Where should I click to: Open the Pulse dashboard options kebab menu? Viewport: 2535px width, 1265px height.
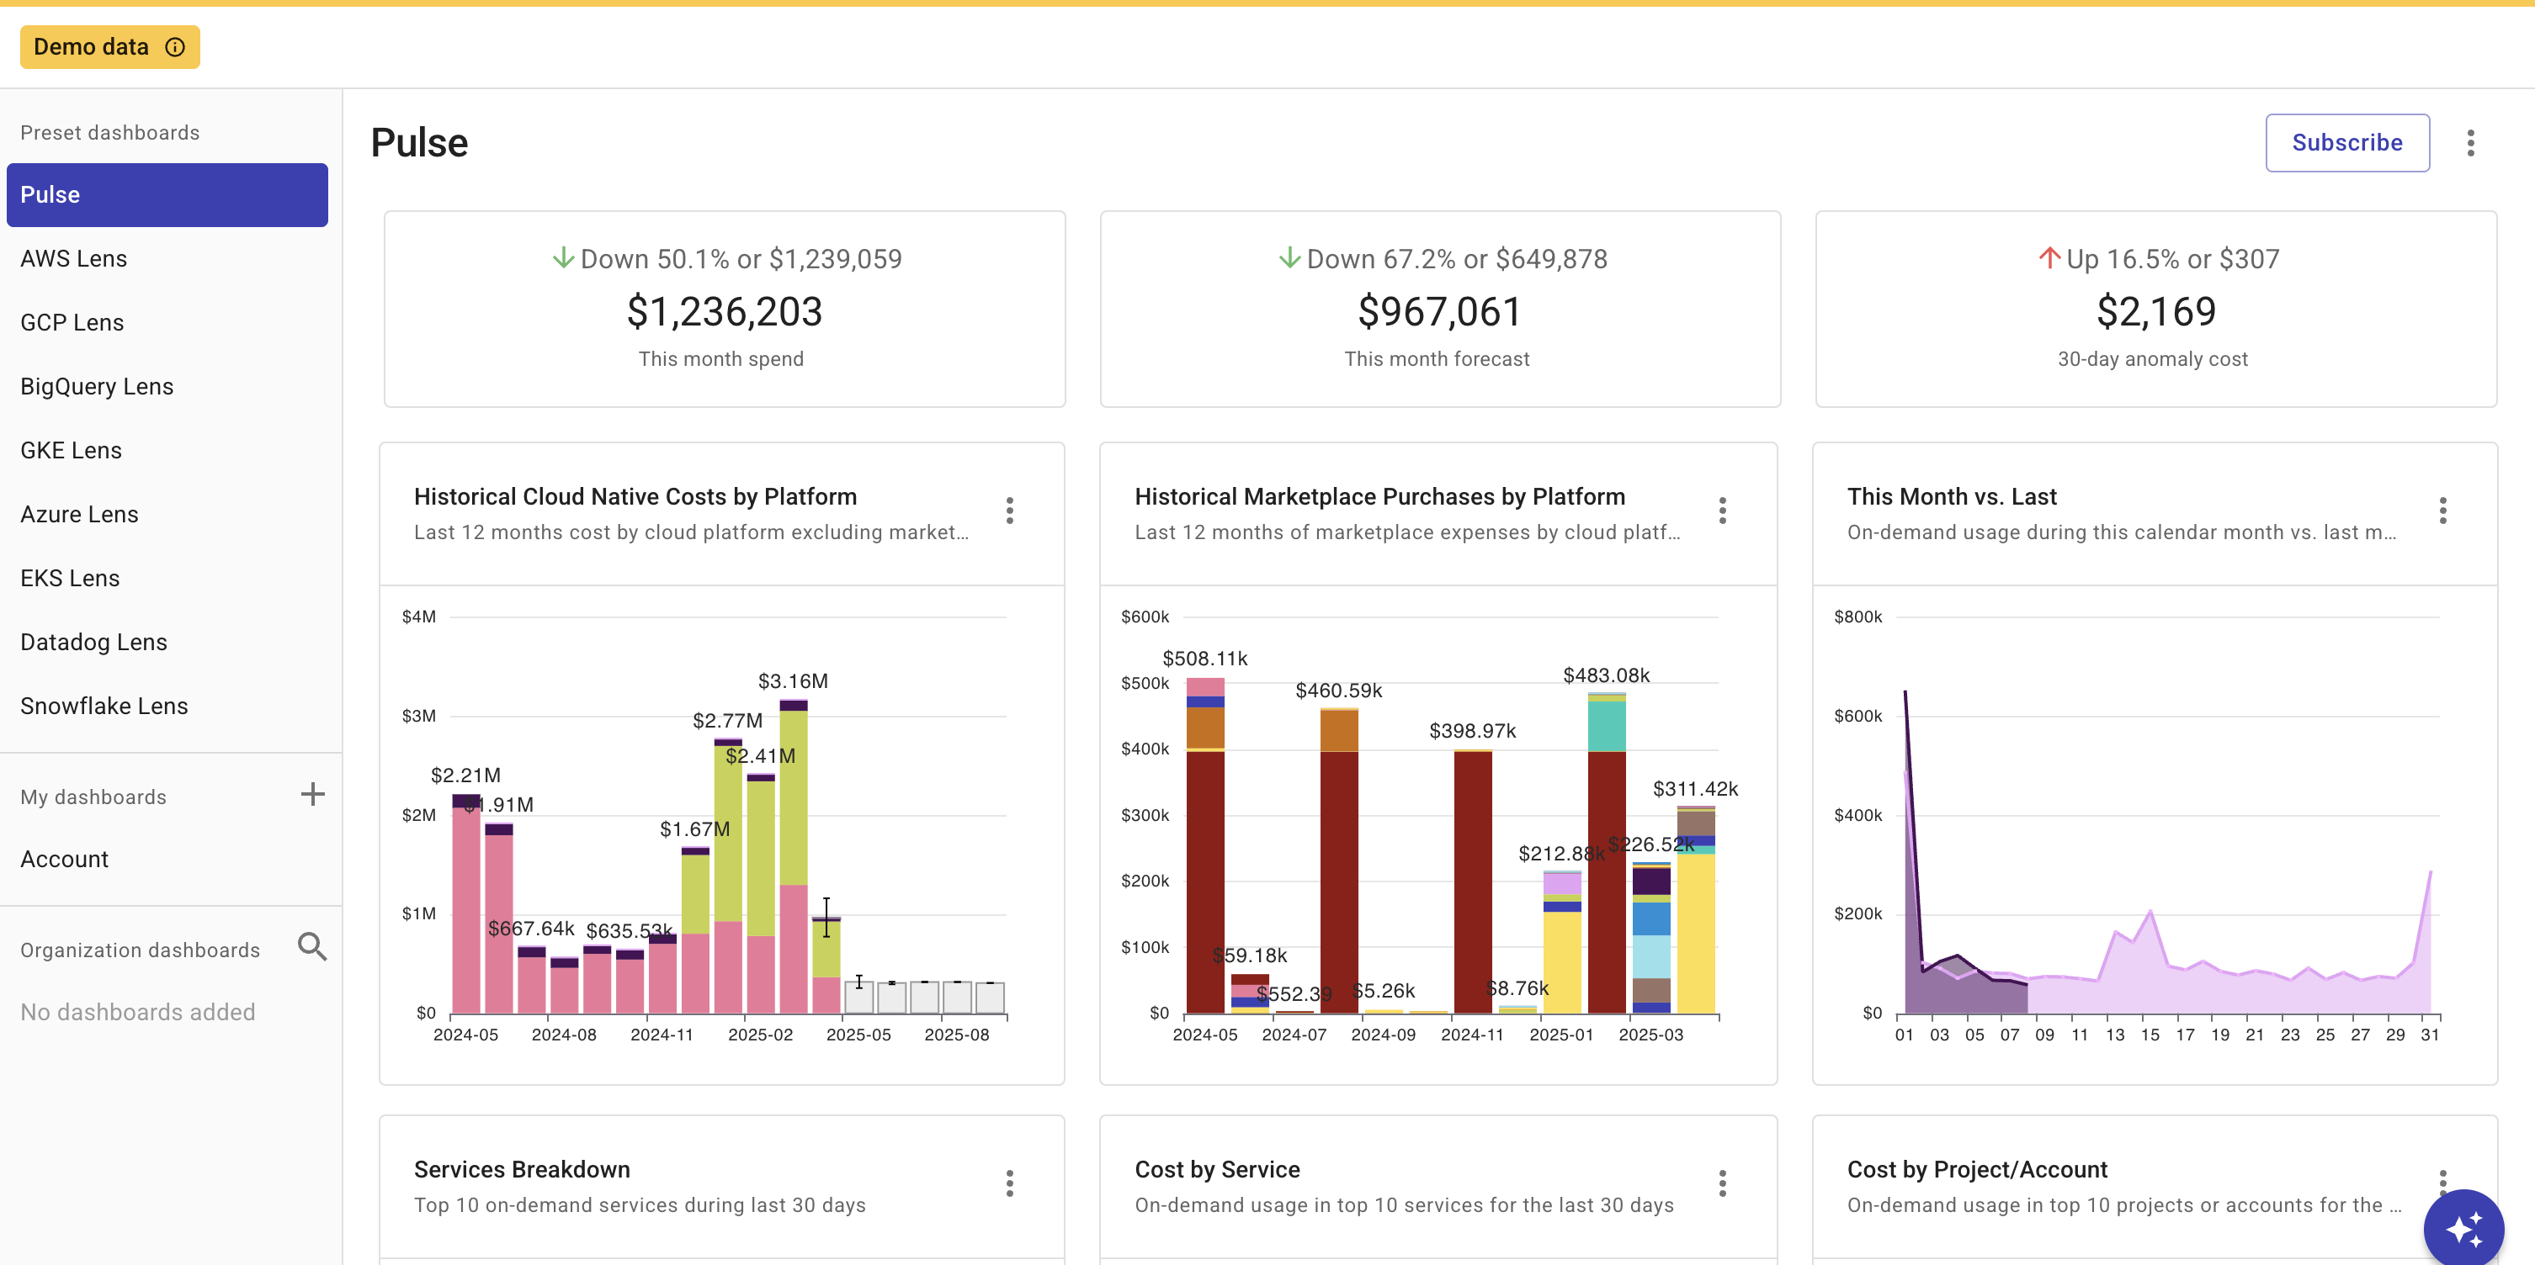tap(2470, 143)
